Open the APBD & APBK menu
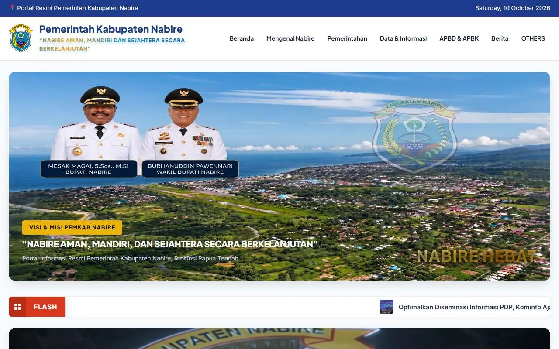559x349 pixels. [x=459, y=38]
